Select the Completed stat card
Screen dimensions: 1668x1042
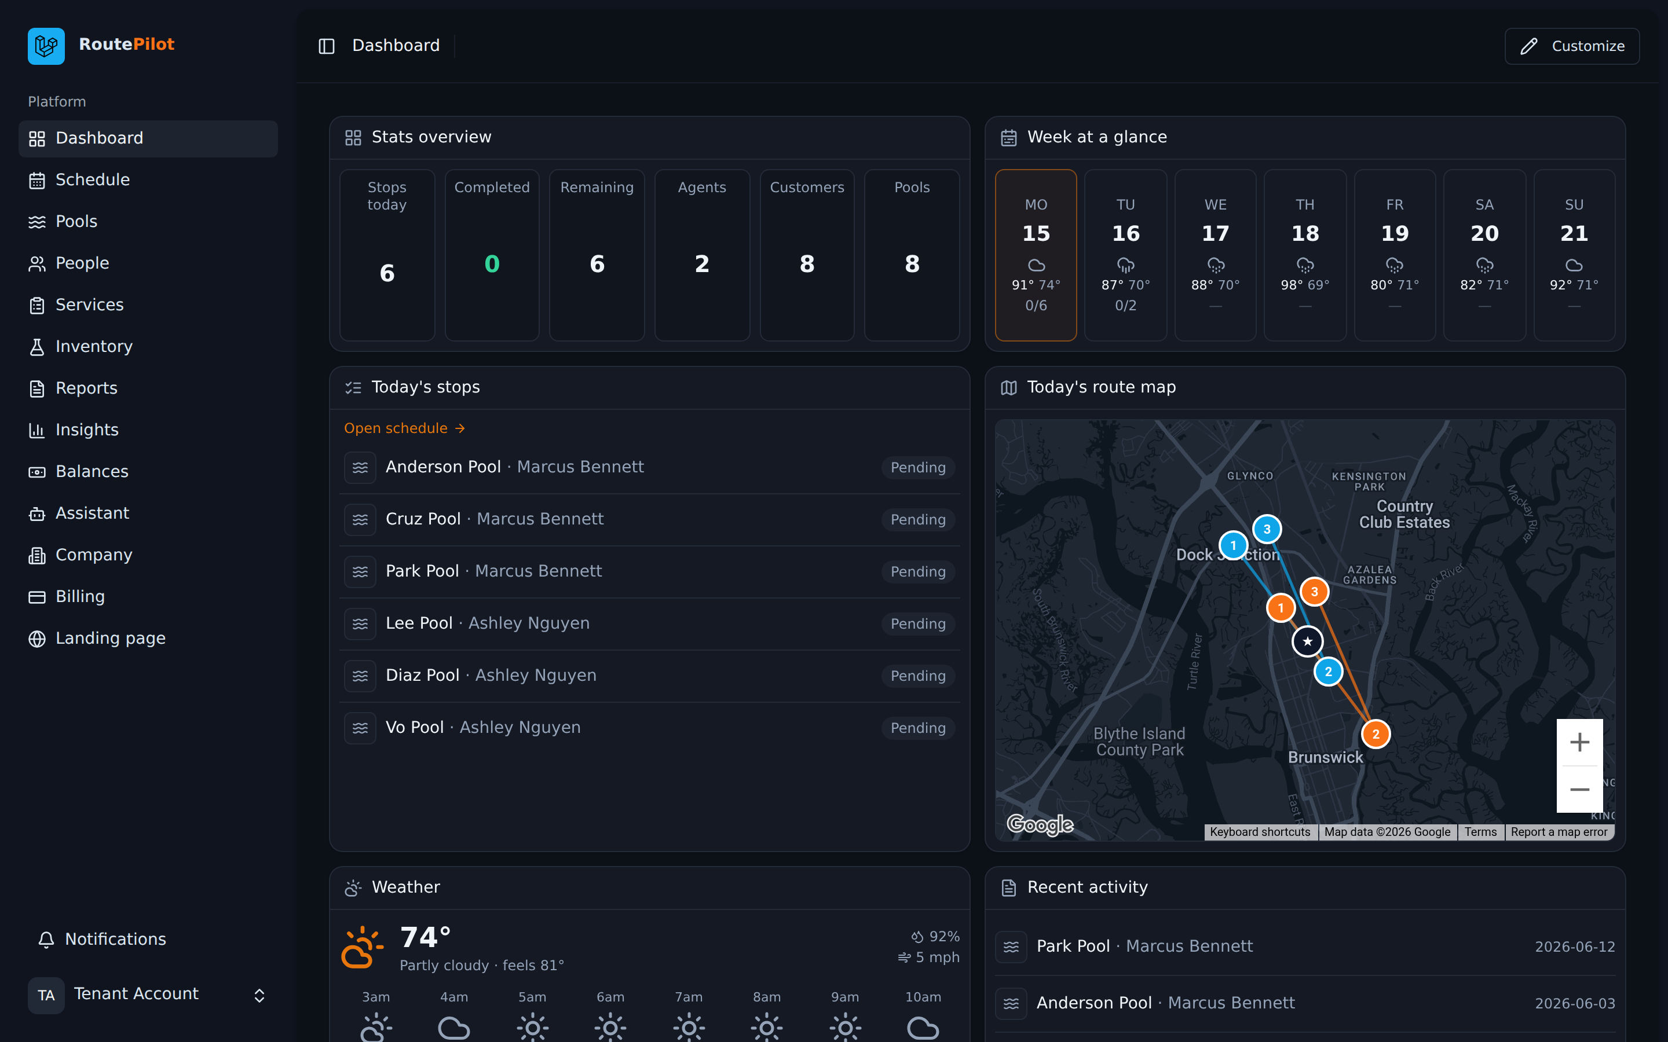[492, 255]
